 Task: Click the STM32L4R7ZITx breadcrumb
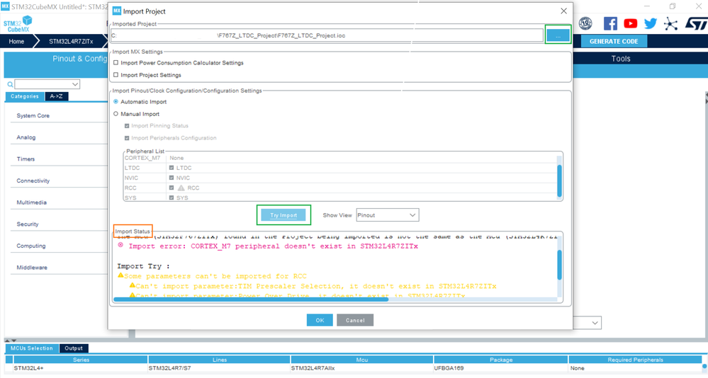point(71,42)
